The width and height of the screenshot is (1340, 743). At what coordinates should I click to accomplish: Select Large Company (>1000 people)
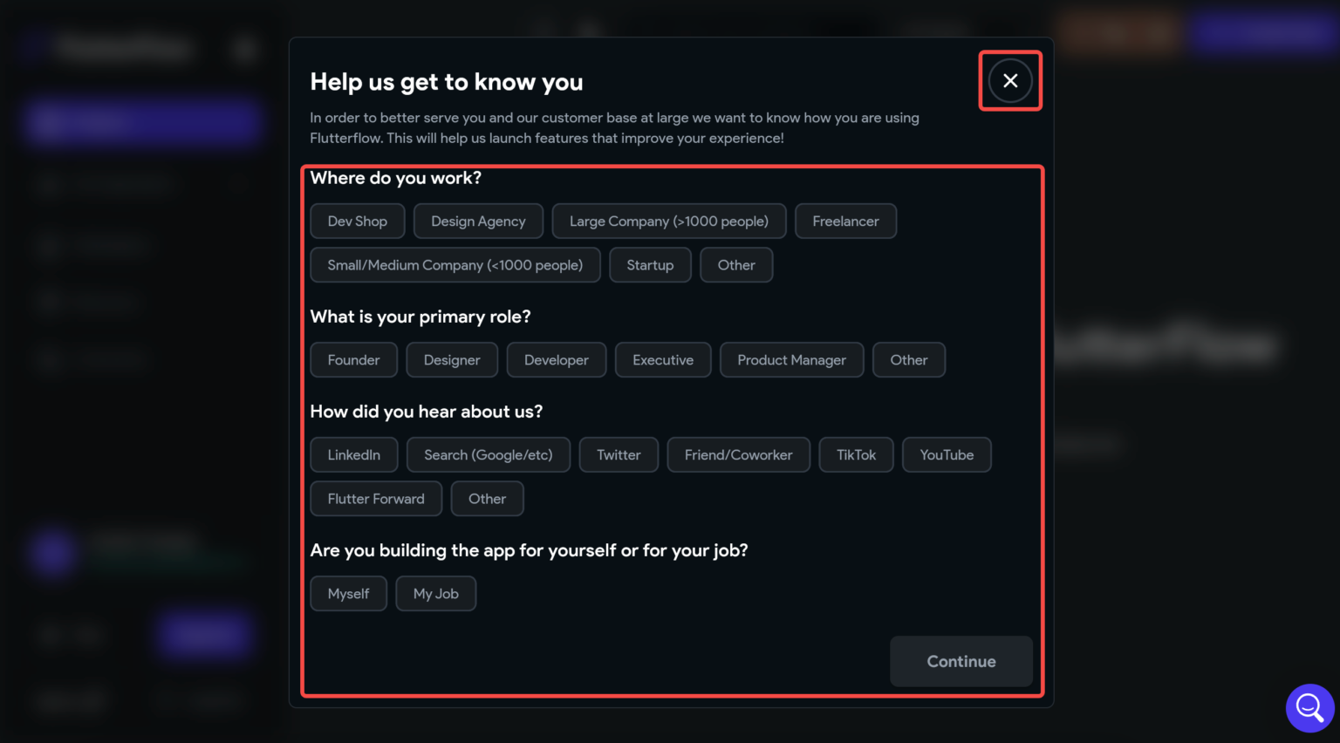tap(669, 222)
